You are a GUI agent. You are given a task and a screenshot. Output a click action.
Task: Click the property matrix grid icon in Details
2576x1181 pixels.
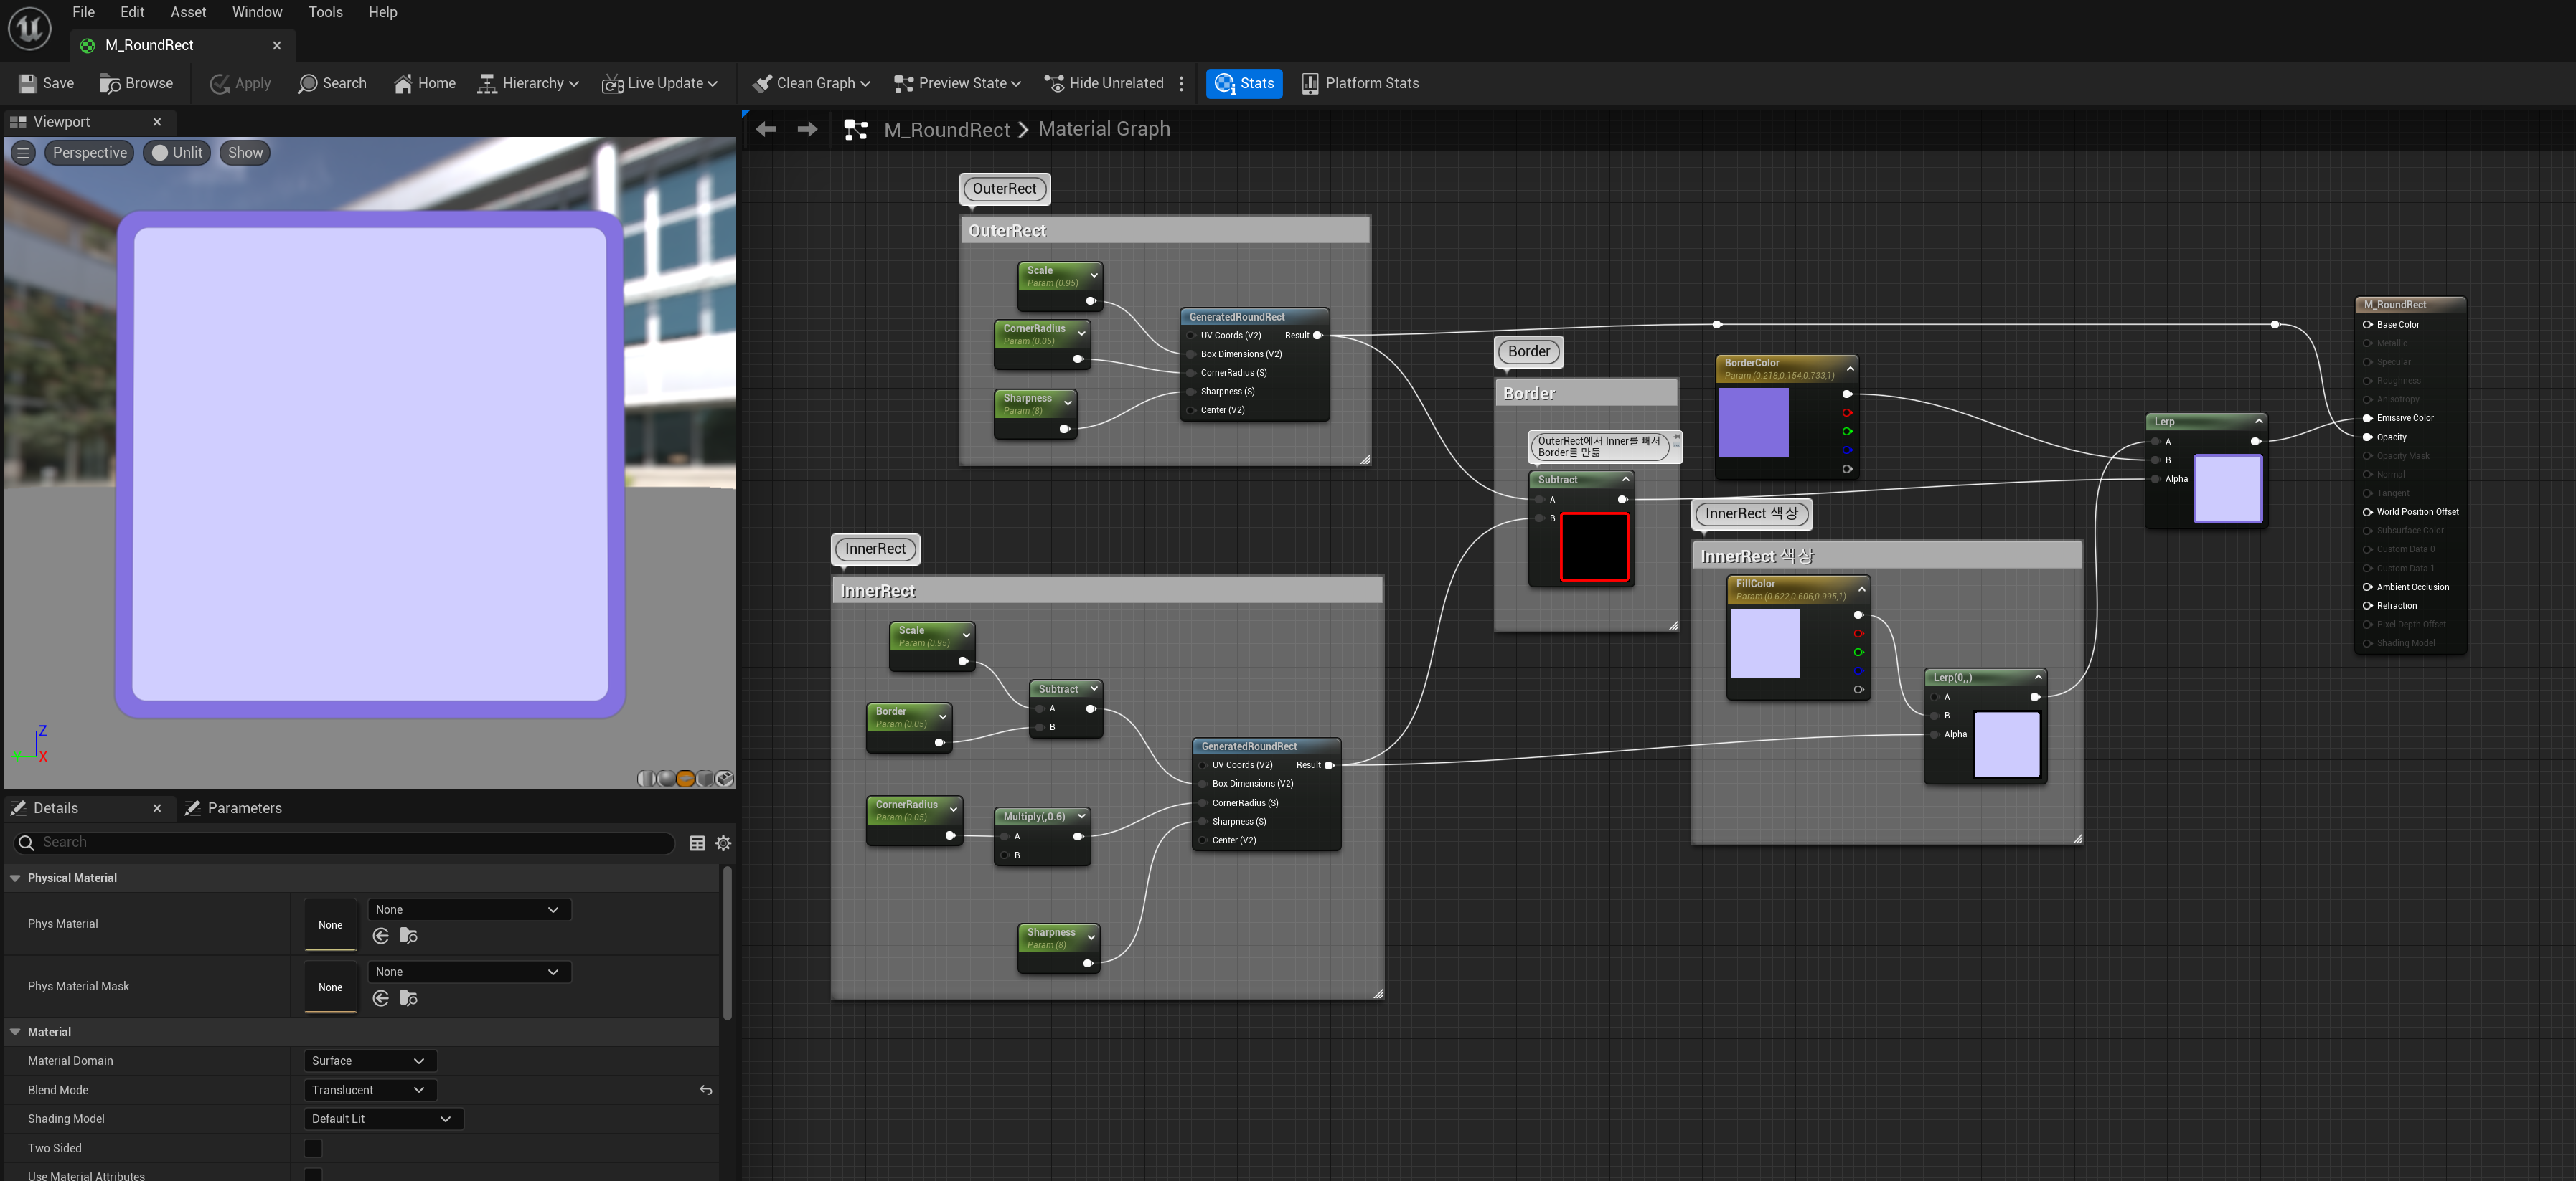(x=697, y=843)
